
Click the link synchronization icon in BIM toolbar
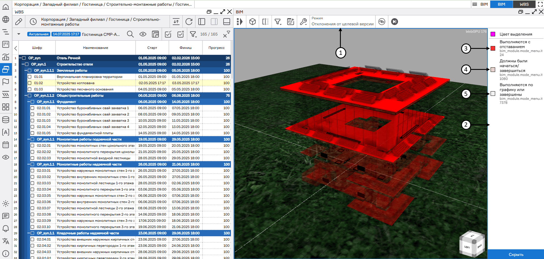382,22
